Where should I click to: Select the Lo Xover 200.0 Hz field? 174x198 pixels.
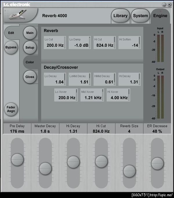[66, 95]
